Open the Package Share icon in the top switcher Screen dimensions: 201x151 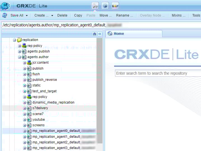click(115, 6)
